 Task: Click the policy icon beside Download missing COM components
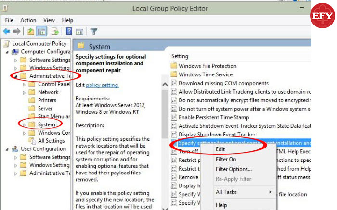(x=174, y=83)
